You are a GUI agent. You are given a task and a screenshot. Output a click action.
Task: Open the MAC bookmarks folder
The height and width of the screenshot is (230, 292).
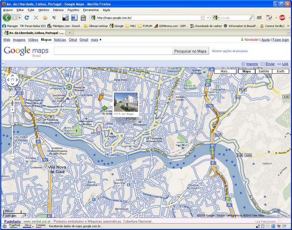click(x=131, y=26)
